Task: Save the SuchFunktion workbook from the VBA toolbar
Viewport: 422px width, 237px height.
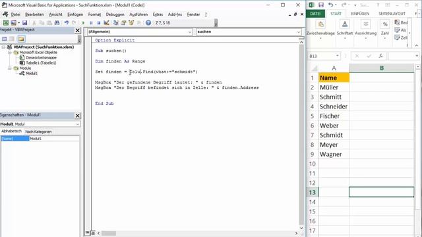Action: 24,23
